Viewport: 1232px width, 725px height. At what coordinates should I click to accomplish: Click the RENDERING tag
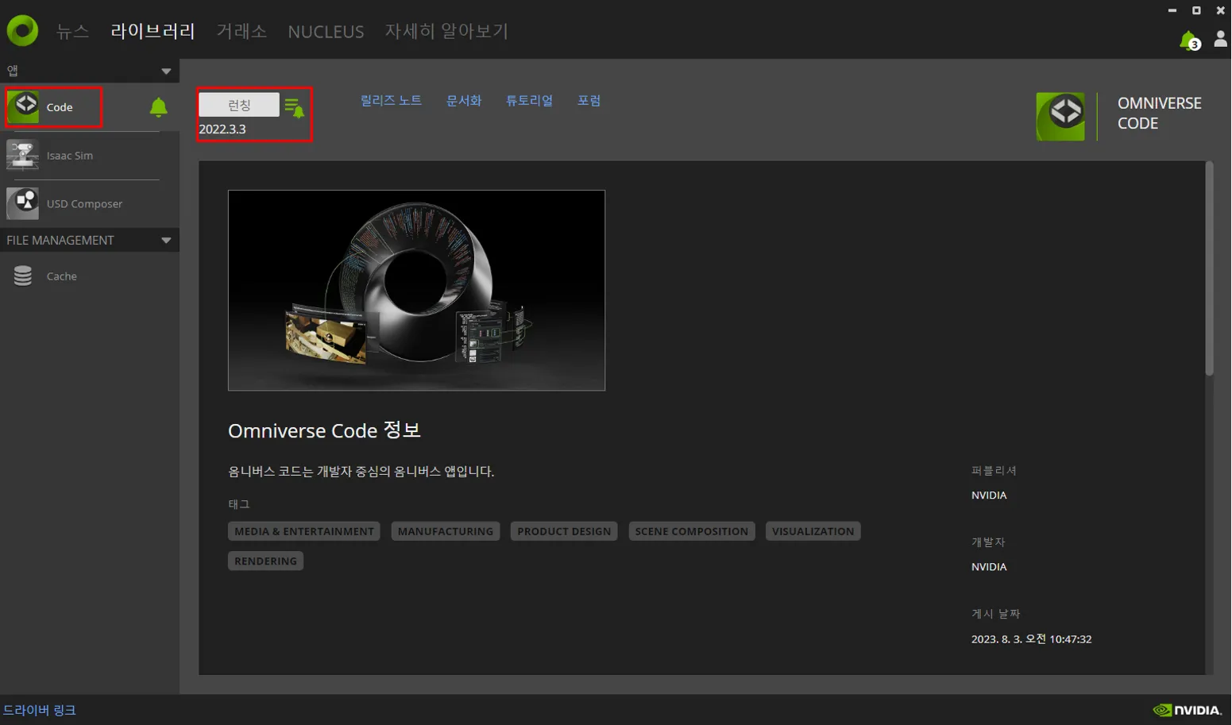[265, 561]
